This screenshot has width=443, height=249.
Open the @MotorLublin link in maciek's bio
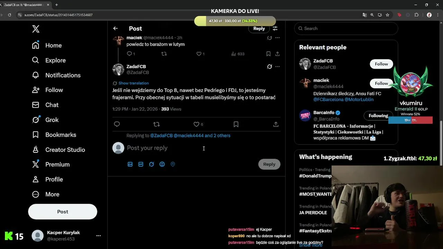(x=359, y=99)
